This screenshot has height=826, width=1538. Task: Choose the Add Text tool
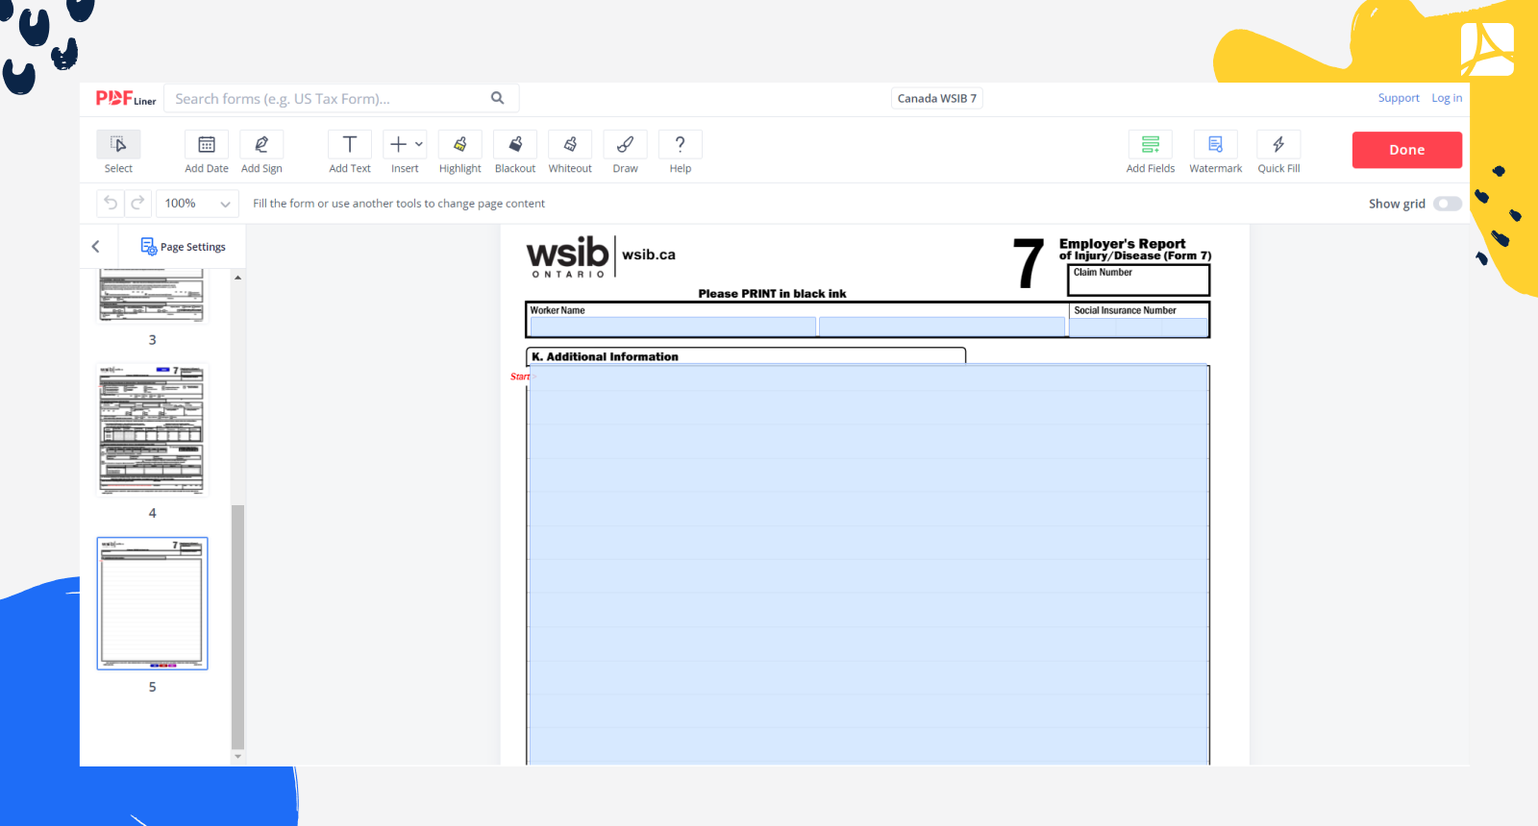point(350,145)
